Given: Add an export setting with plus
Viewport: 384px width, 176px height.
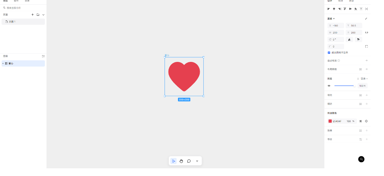Looking at the screenshot, I should (x=367, y=139).
